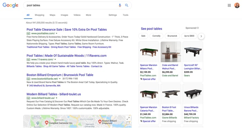Open the Free Shipping sitelink
This screenshot has height=128, width=242.
pyautogui.click(x=84, y=47)
